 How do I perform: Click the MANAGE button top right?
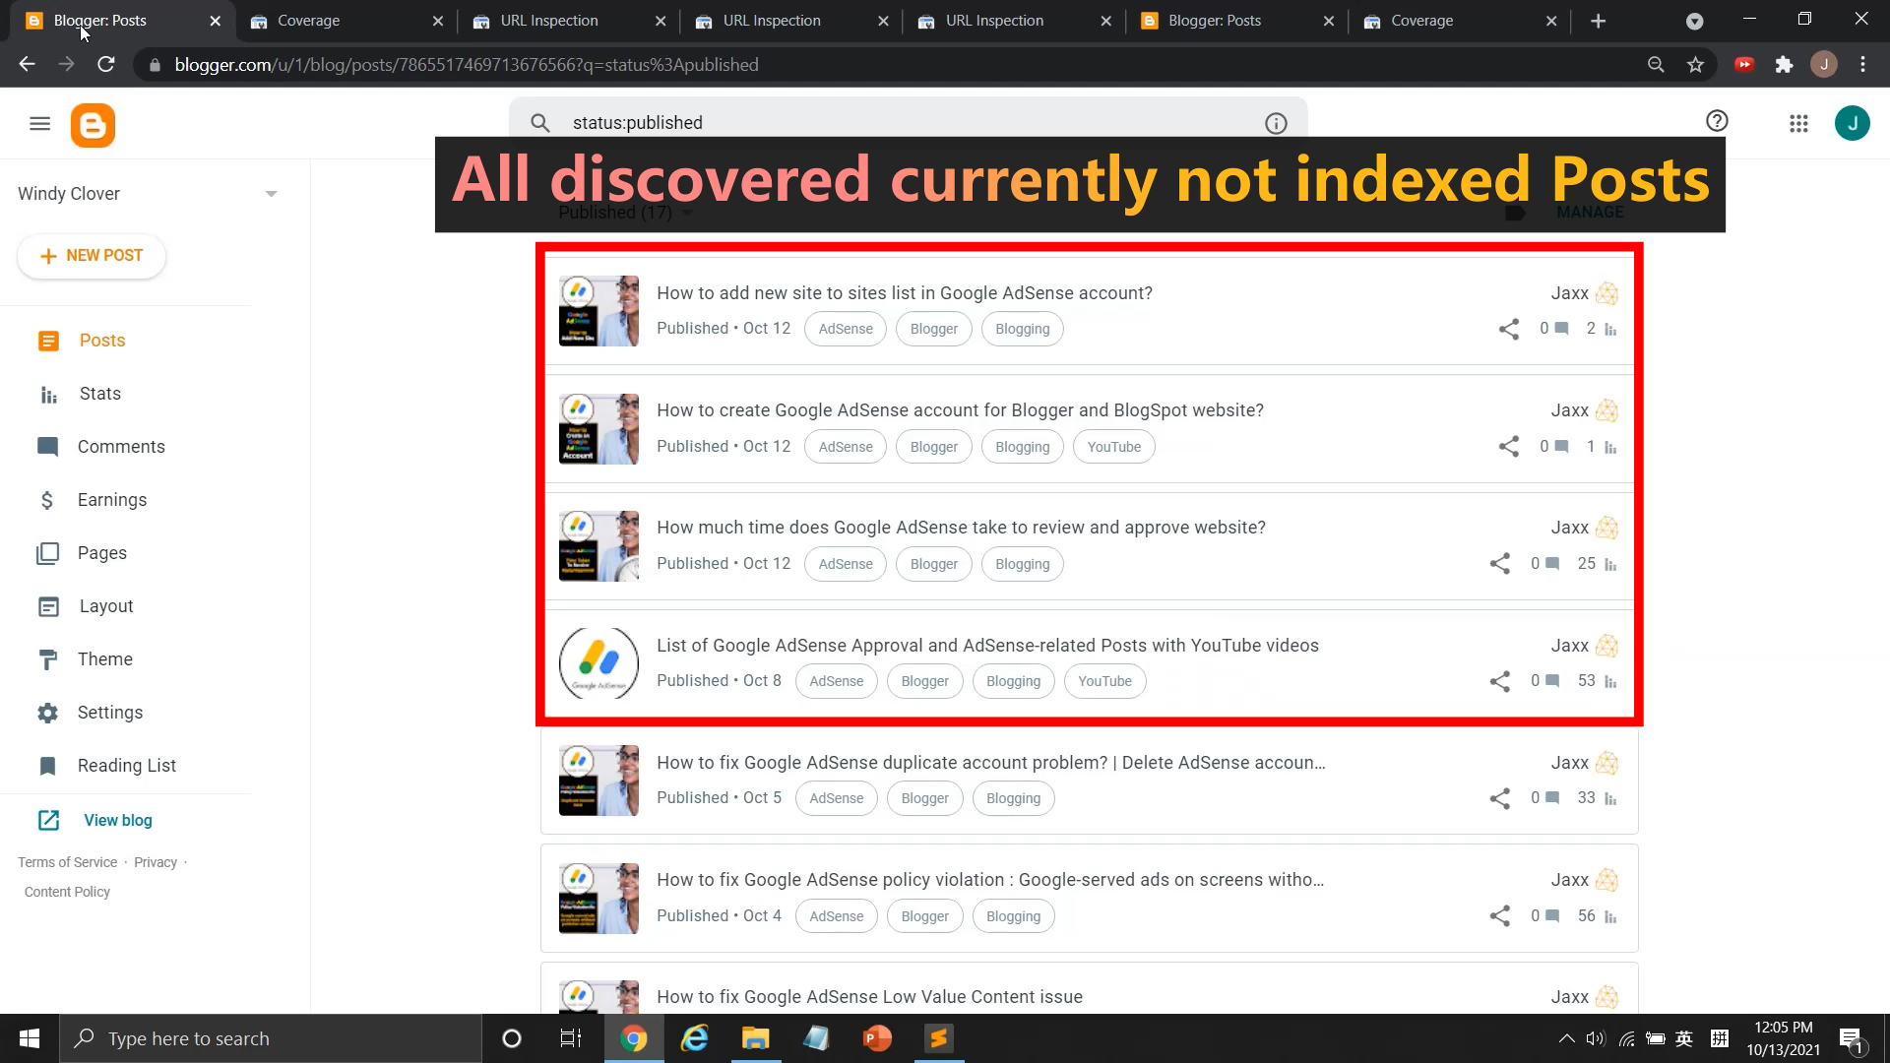[1590, 212]
